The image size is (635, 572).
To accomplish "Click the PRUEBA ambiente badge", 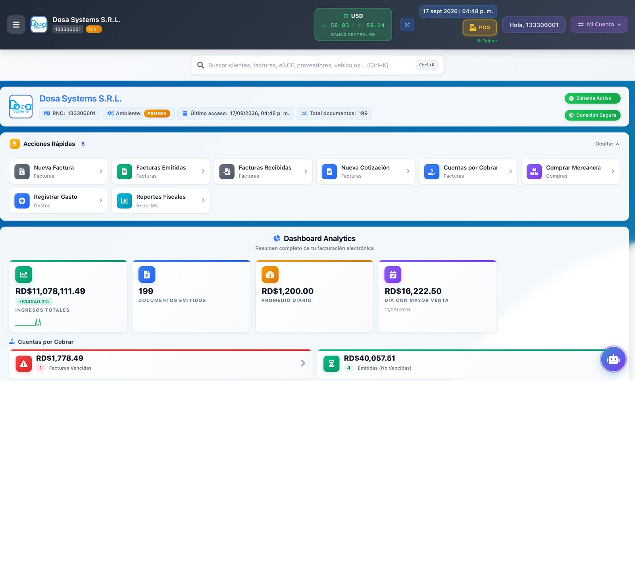I will tap(157, 113).
